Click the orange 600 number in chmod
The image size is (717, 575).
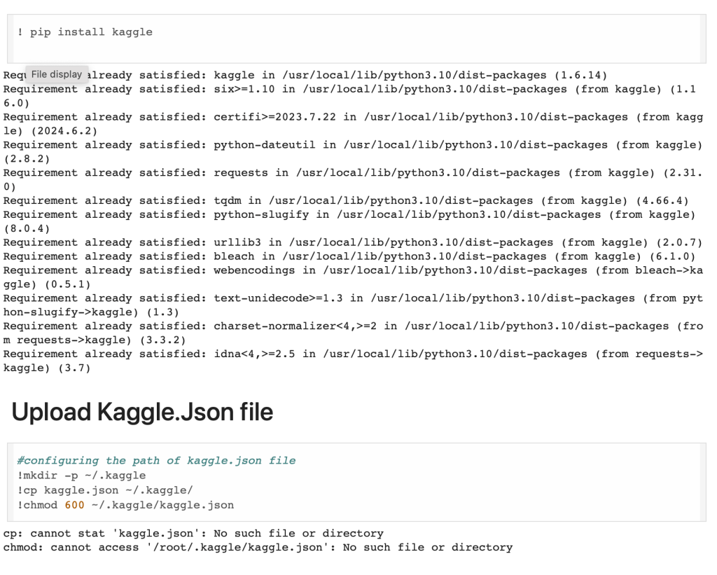pos(74,505)
